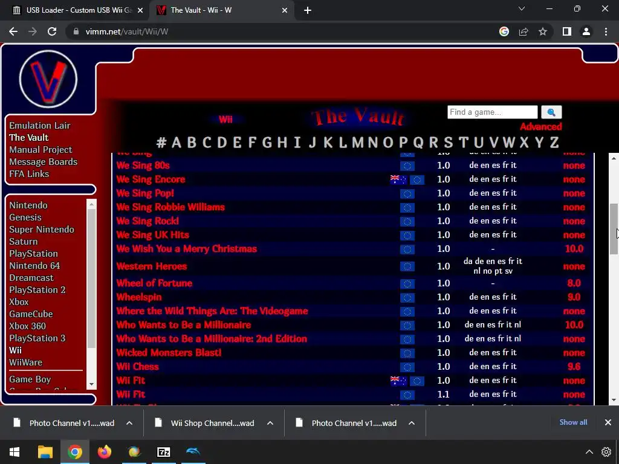Viewport: 619px width, 464px height.
Task: Open the Advanced search link
Action: [x=540, y=127]
